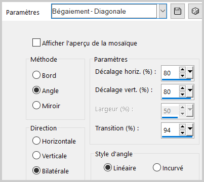Screen dimensions: 204x182
Task: Increase Transition value with up arrow
Action: point(182,126)
